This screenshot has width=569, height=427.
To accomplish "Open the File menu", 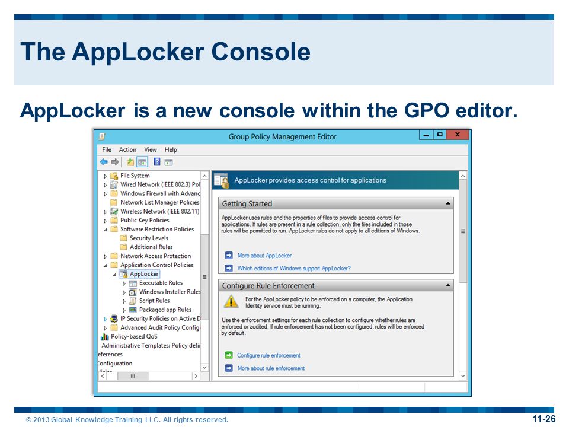I will (107, 149).
